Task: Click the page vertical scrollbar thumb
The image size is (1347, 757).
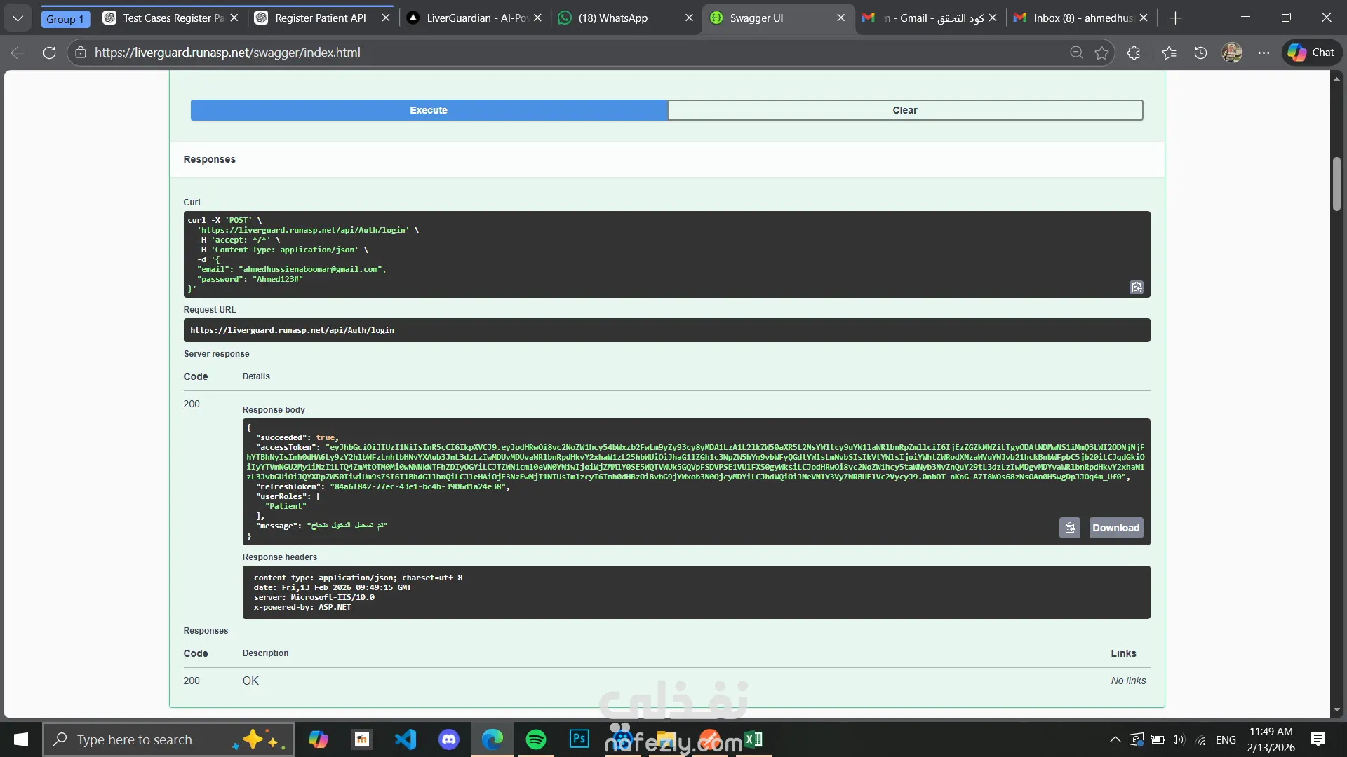Action: click(1336, 184)
